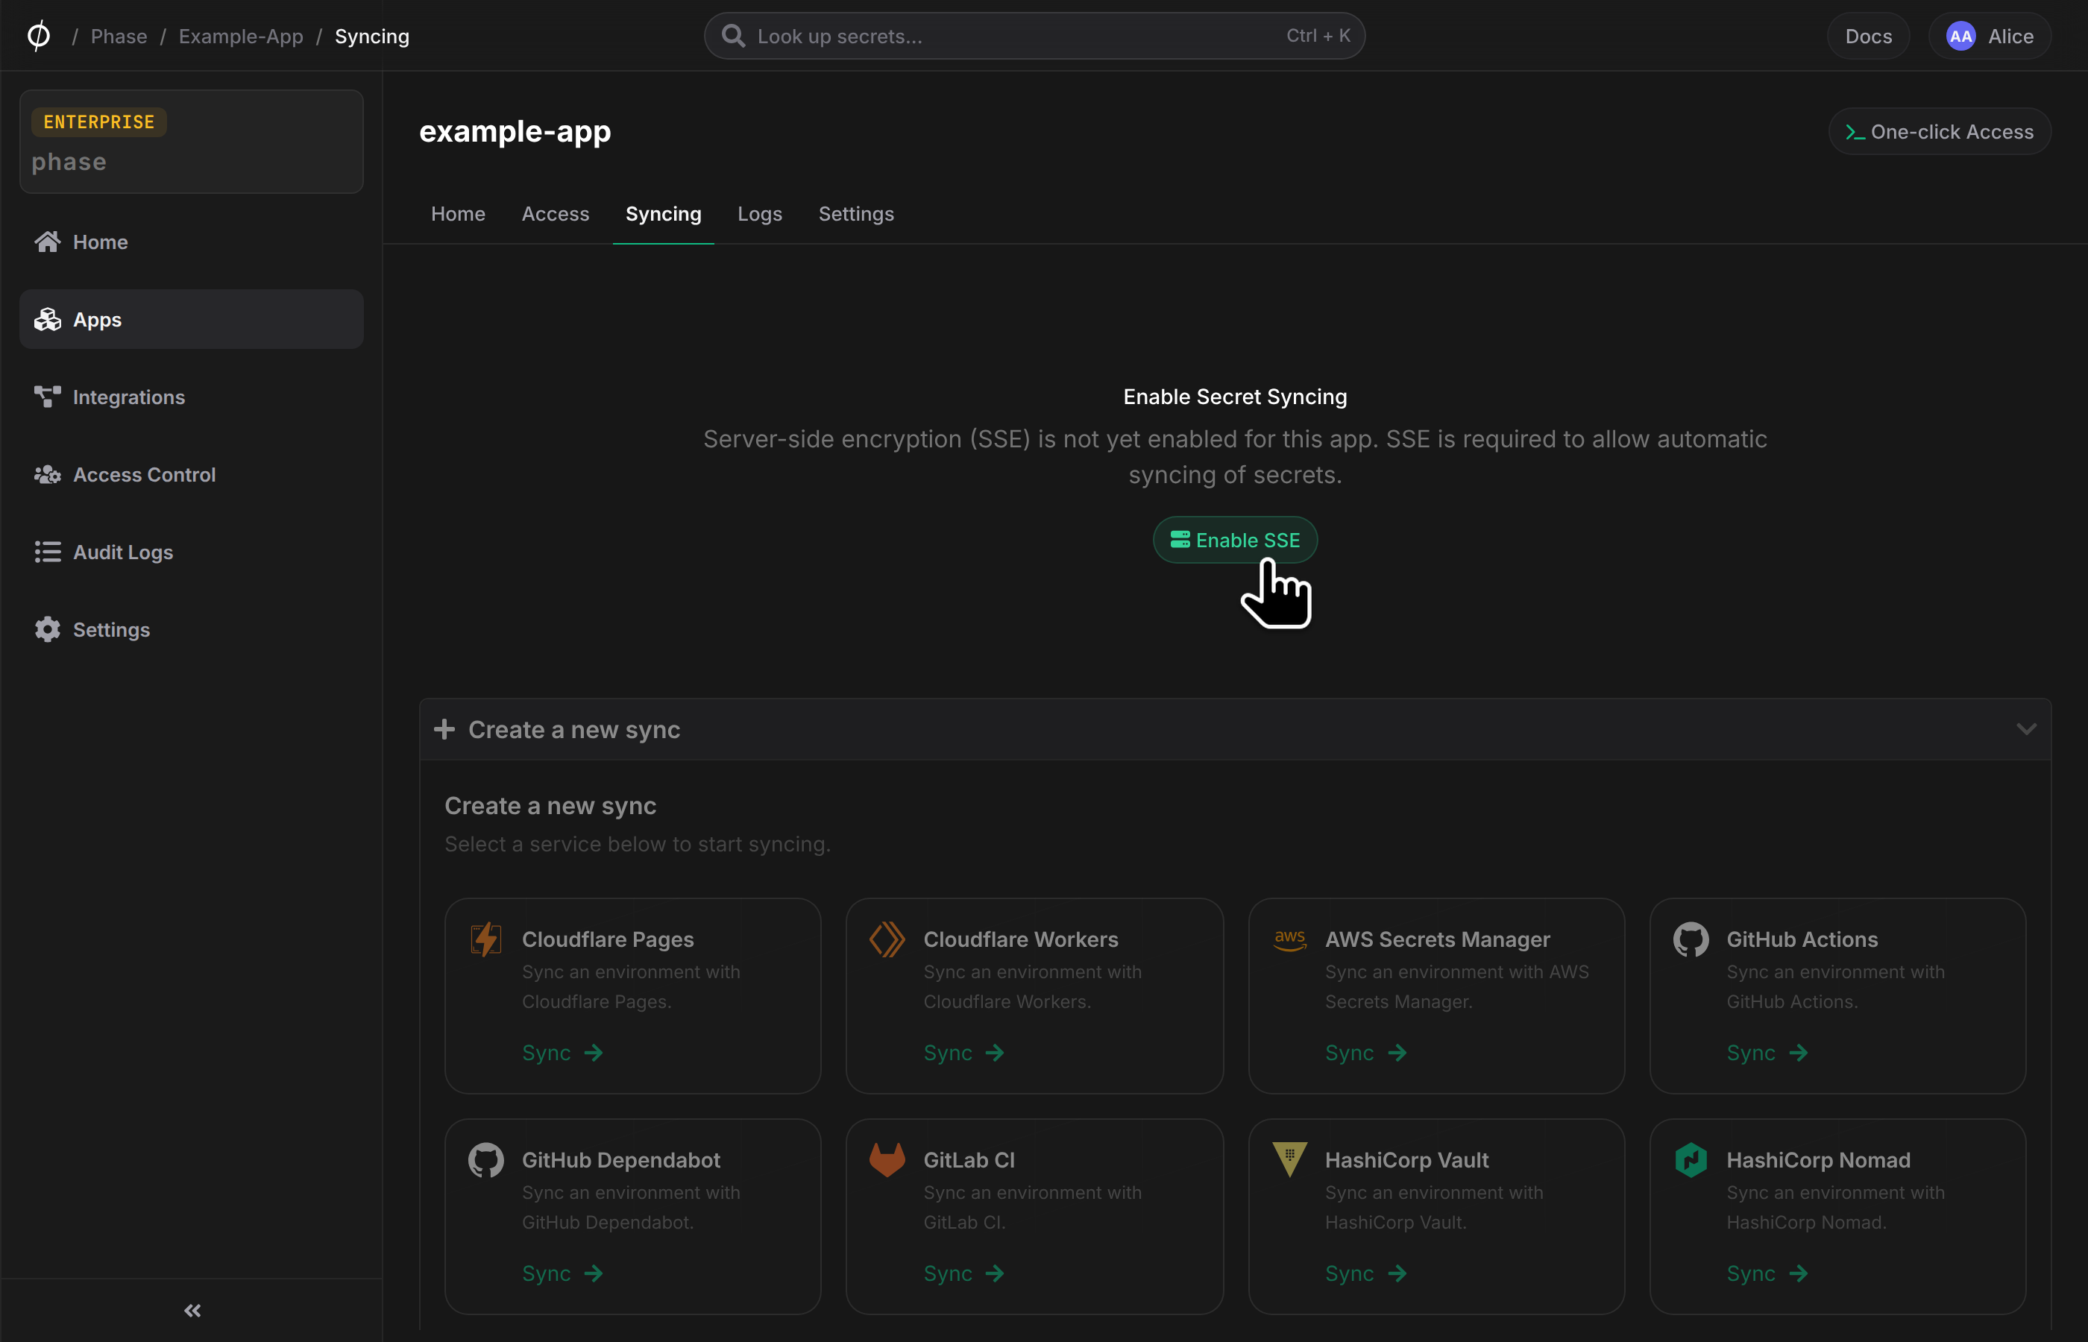Screen dimensions: 2088x1342
Task: Open Audit Logs in the sidebar
Action: tap(192, 552)
